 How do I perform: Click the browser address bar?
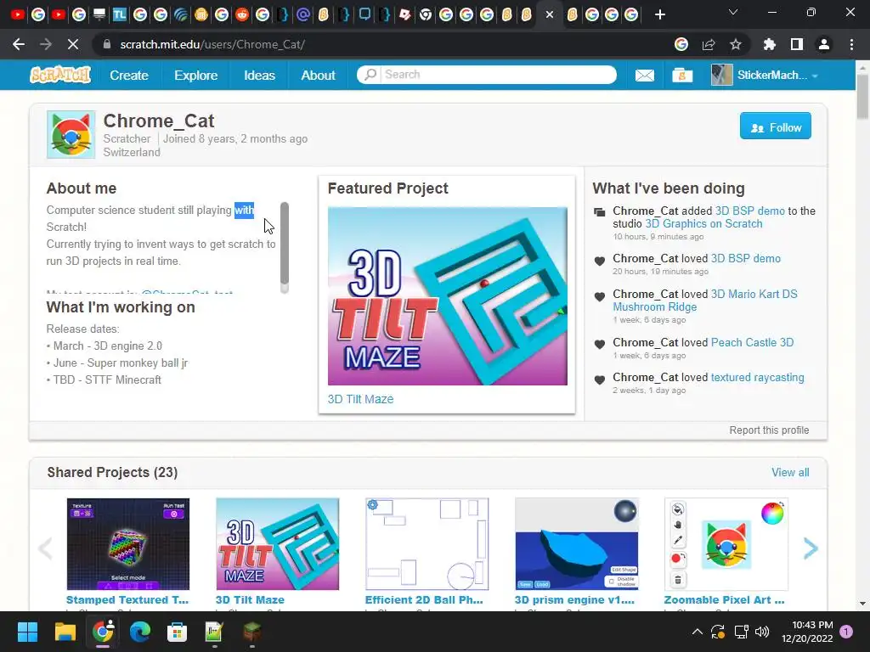[x=383, y=44]
